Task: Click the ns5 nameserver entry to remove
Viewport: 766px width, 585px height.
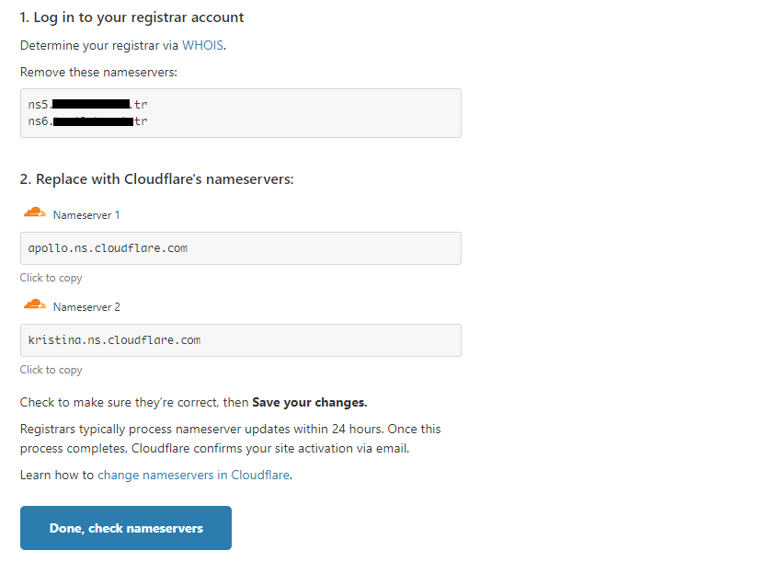Action: click(x=88, y=104)
